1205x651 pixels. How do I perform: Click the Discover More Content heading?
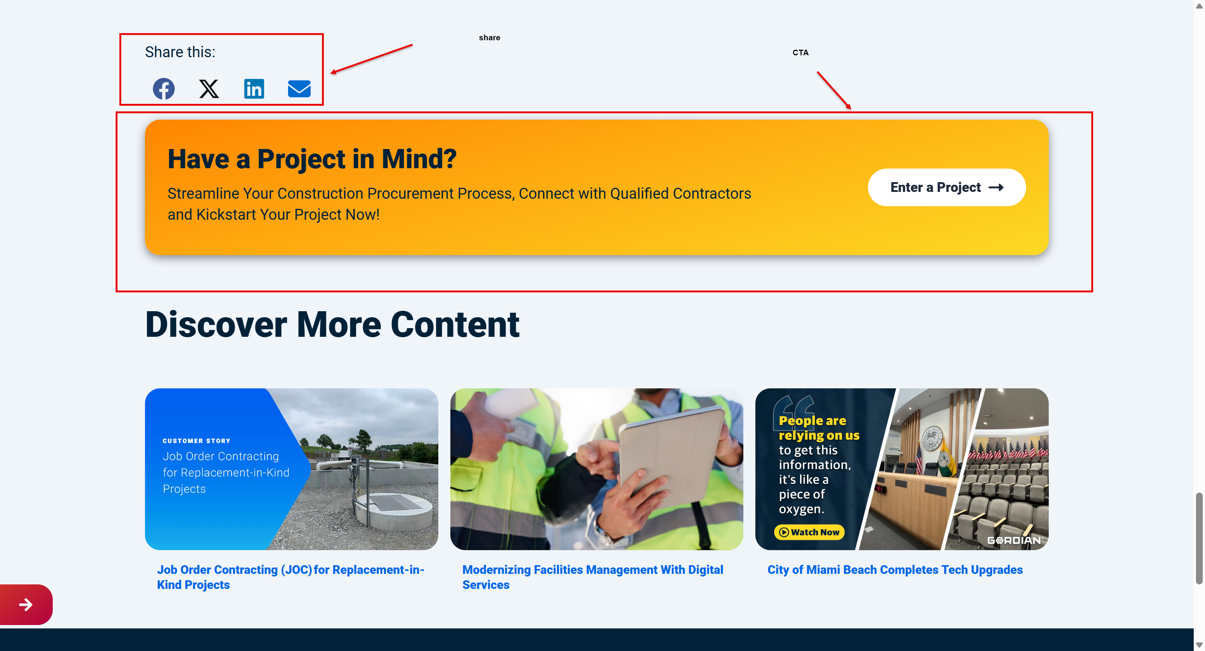pyautogui.click(x=332, y=324)
